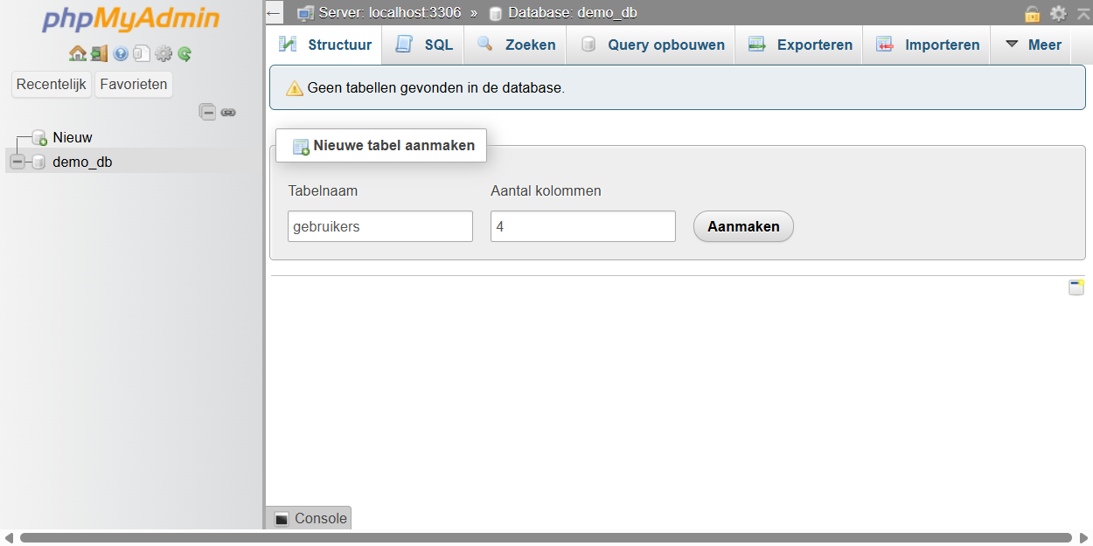Collapse the top header using up-arrow icon
The image size is (1093, 546).
pos(1083,13)
